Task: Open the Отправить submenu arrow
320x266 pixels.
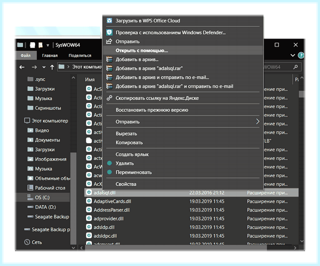Action: 258,121
